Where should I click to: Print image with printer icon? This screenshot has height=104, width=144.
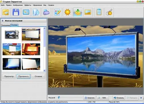[46, 12]
